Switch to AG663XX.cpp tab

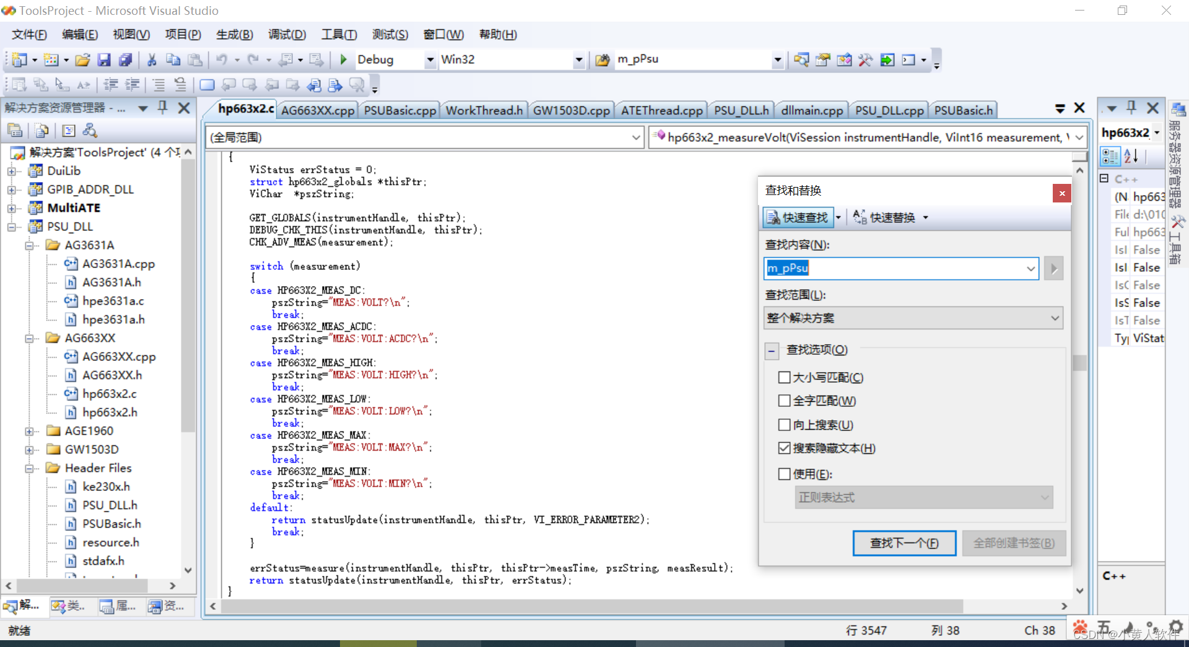point(318,110)
